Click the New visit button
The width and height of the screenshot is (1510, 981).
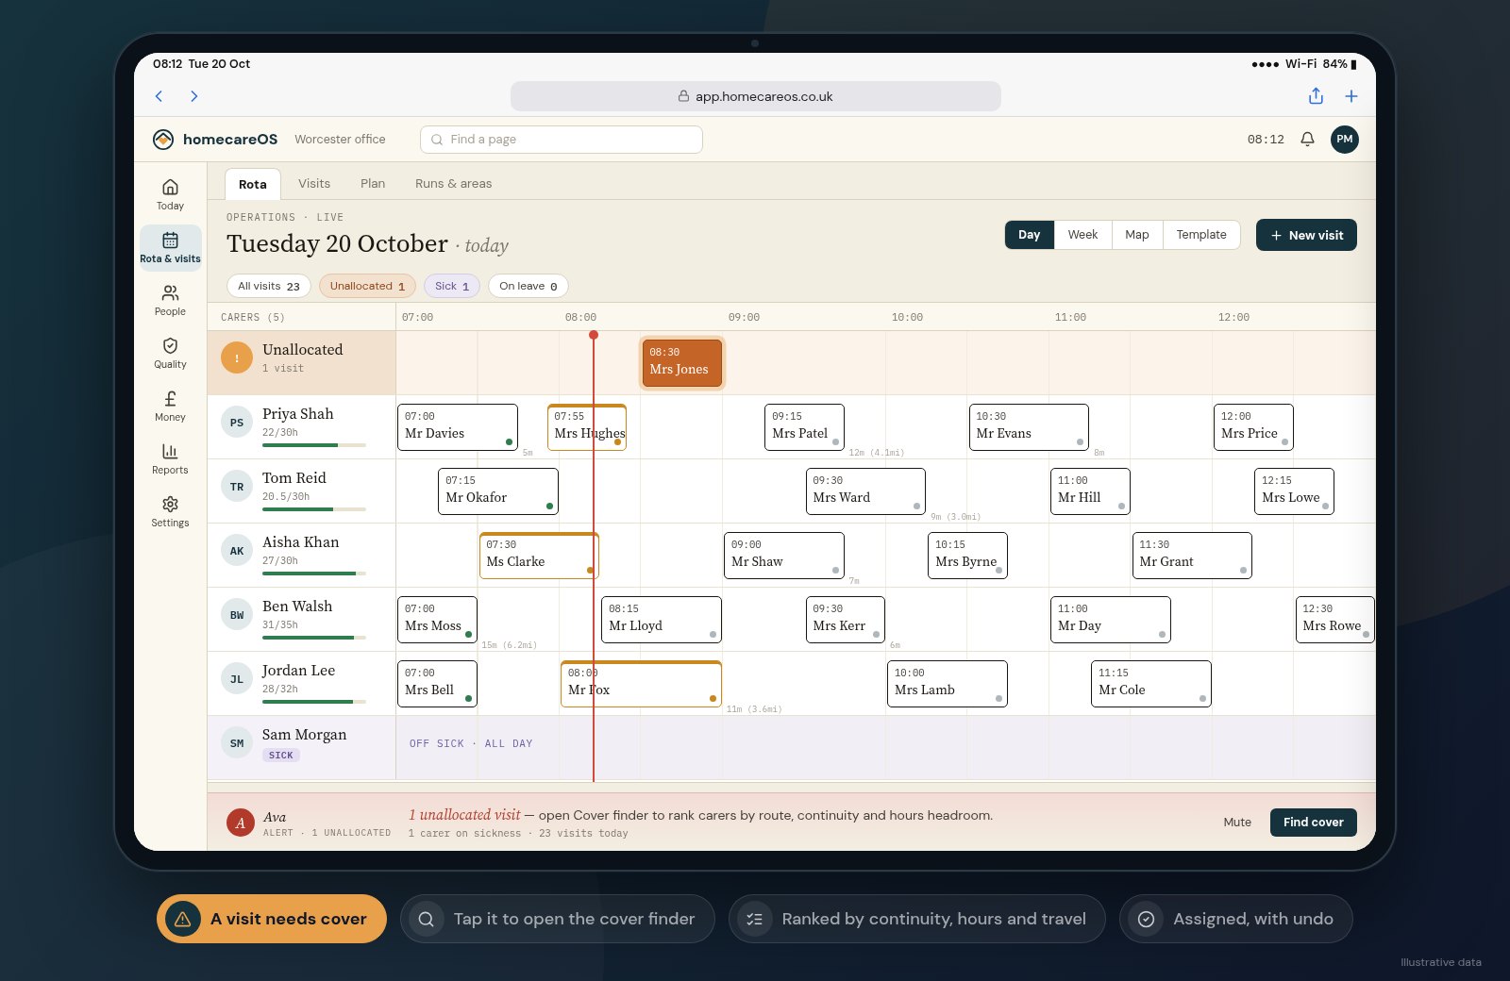1306,235
